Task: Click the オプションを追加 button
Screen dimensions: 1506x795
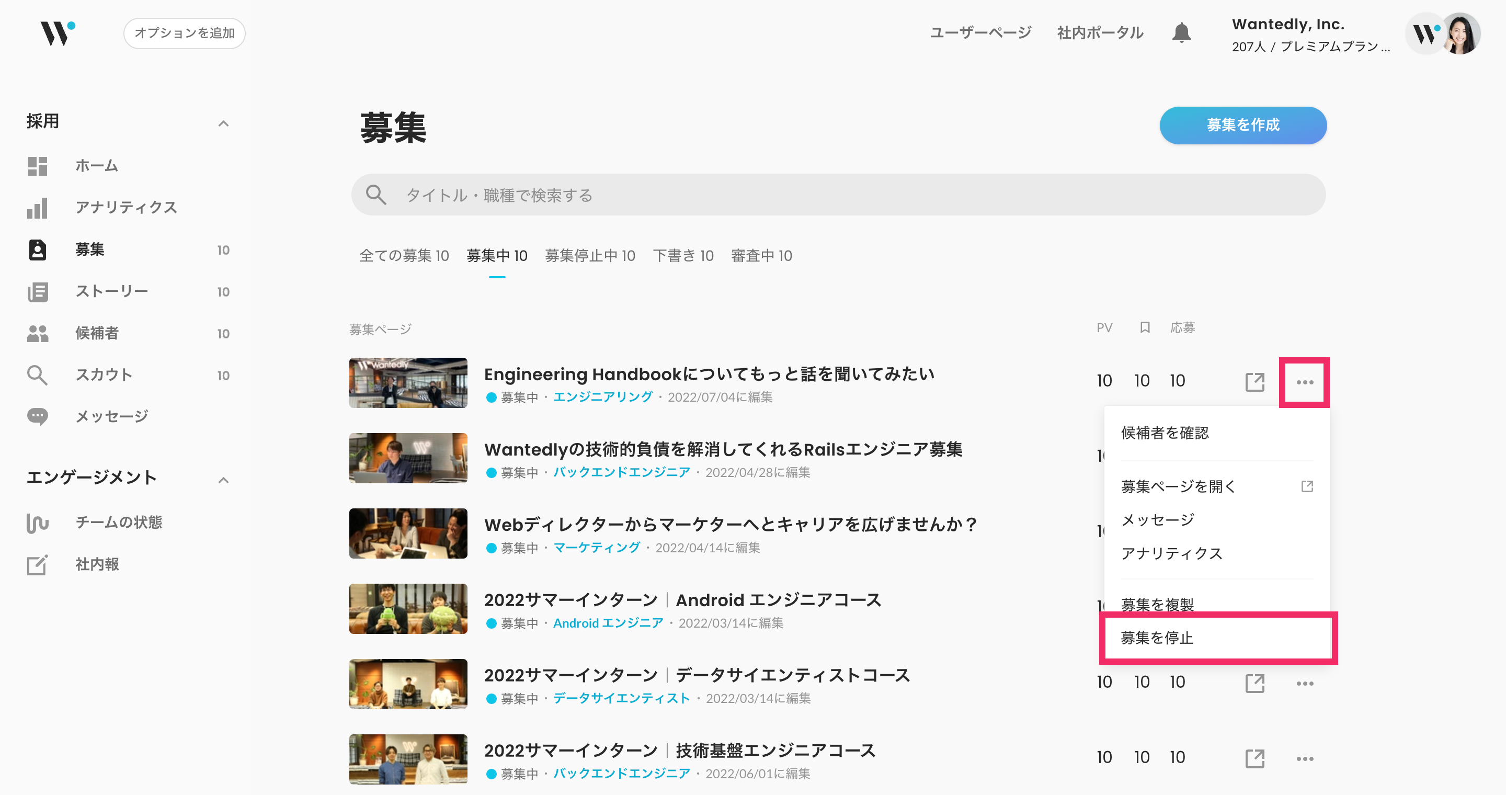Action: [x=184, y=33]
